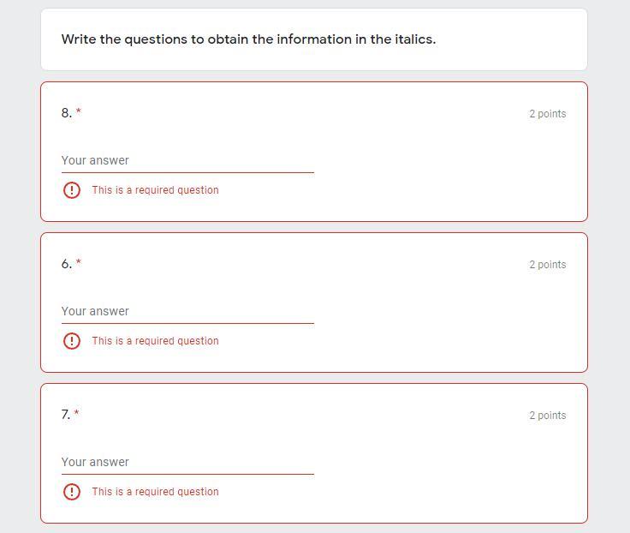630x533 pixels.
Task: Click the "Write the questions" instruction text
Action: (248, 39)
